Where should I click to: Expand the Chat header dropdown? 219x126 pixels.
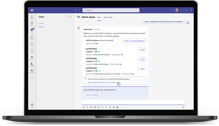(x=46, y=17)
